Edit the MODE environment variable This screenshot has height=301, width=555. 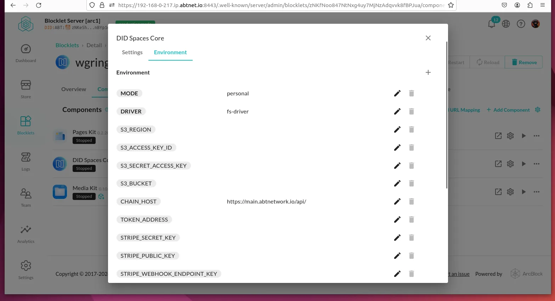coord(397,93)
